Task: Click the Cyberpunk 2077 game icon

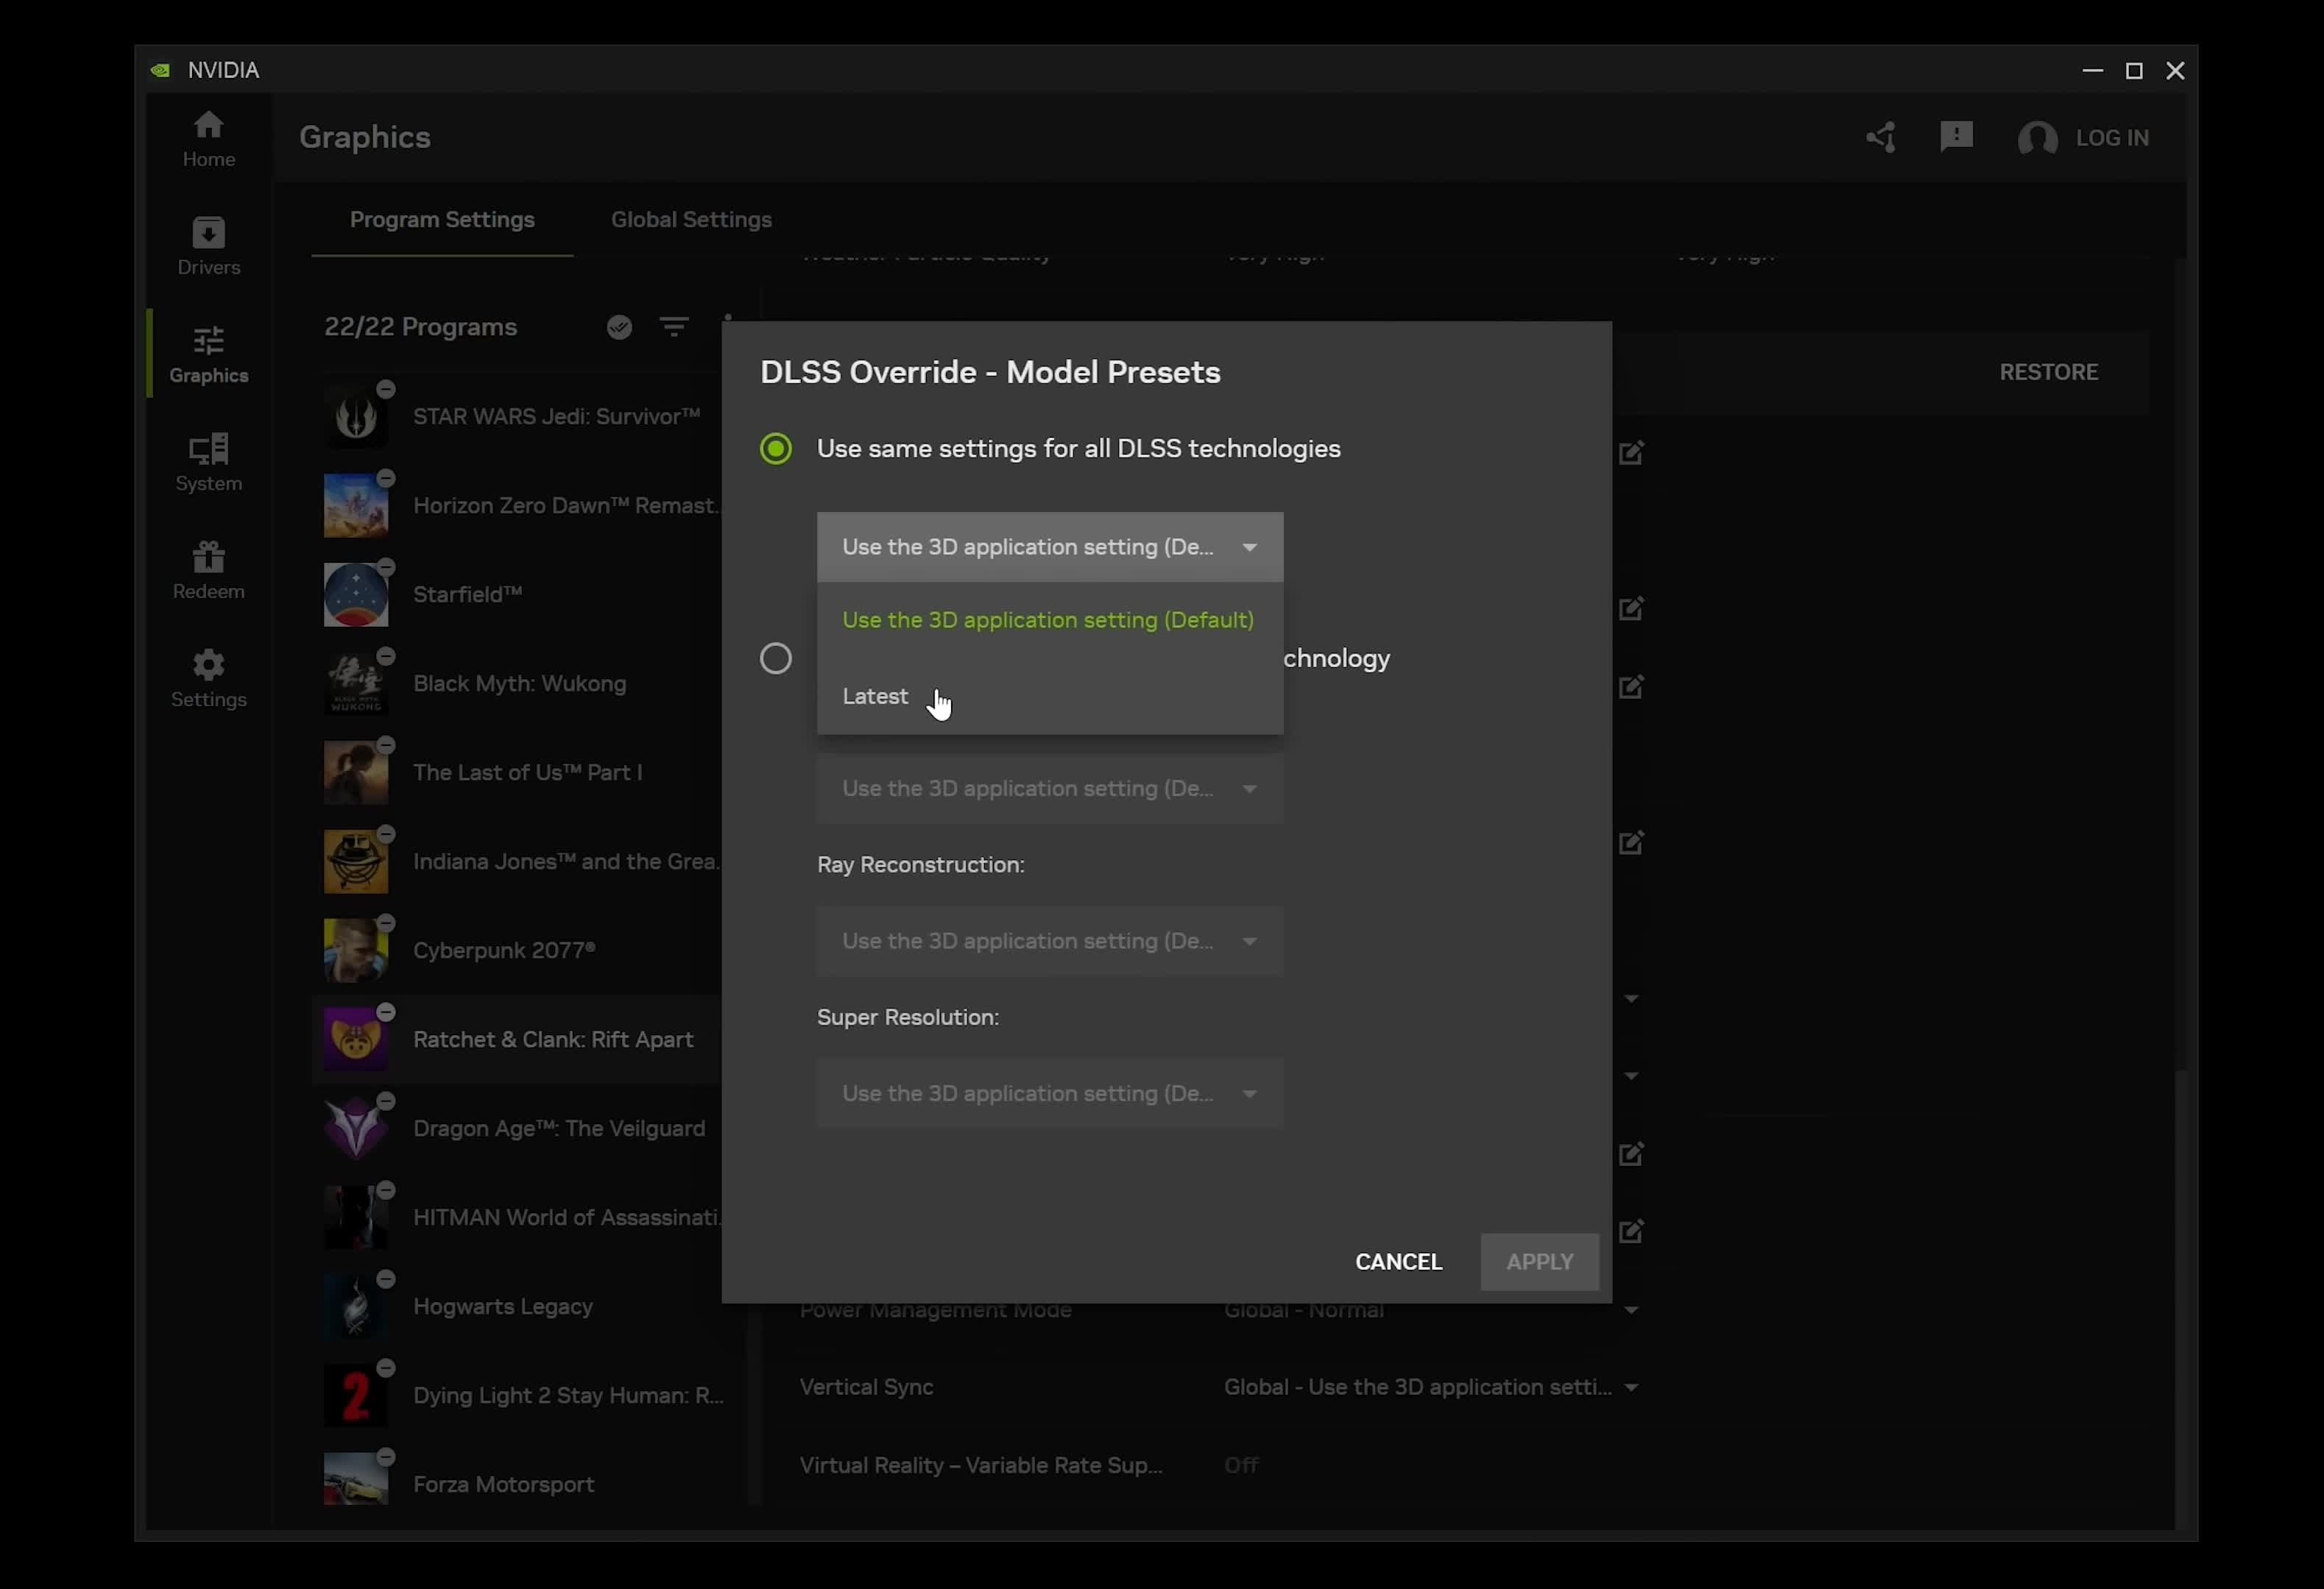Action: pos(356,950)
